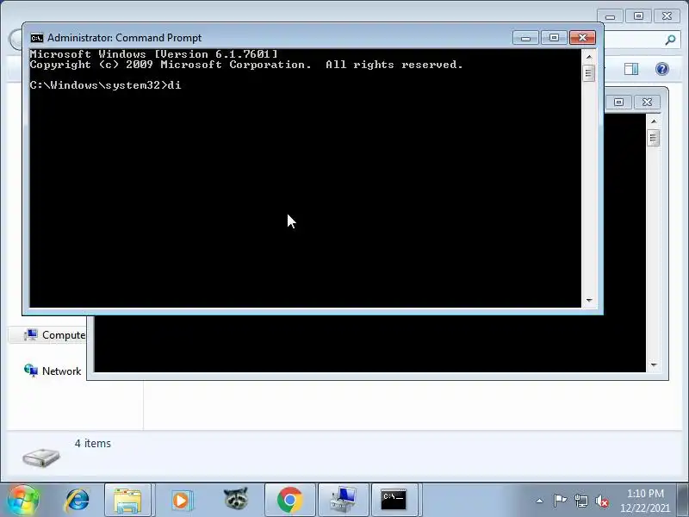689x517 pixels.
Task: Click '4 items' text in details pane
Action: tap(93, 443)
